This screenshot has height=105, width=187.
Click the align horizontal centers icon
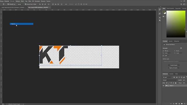pyautogui.click(x=43, y=4)
